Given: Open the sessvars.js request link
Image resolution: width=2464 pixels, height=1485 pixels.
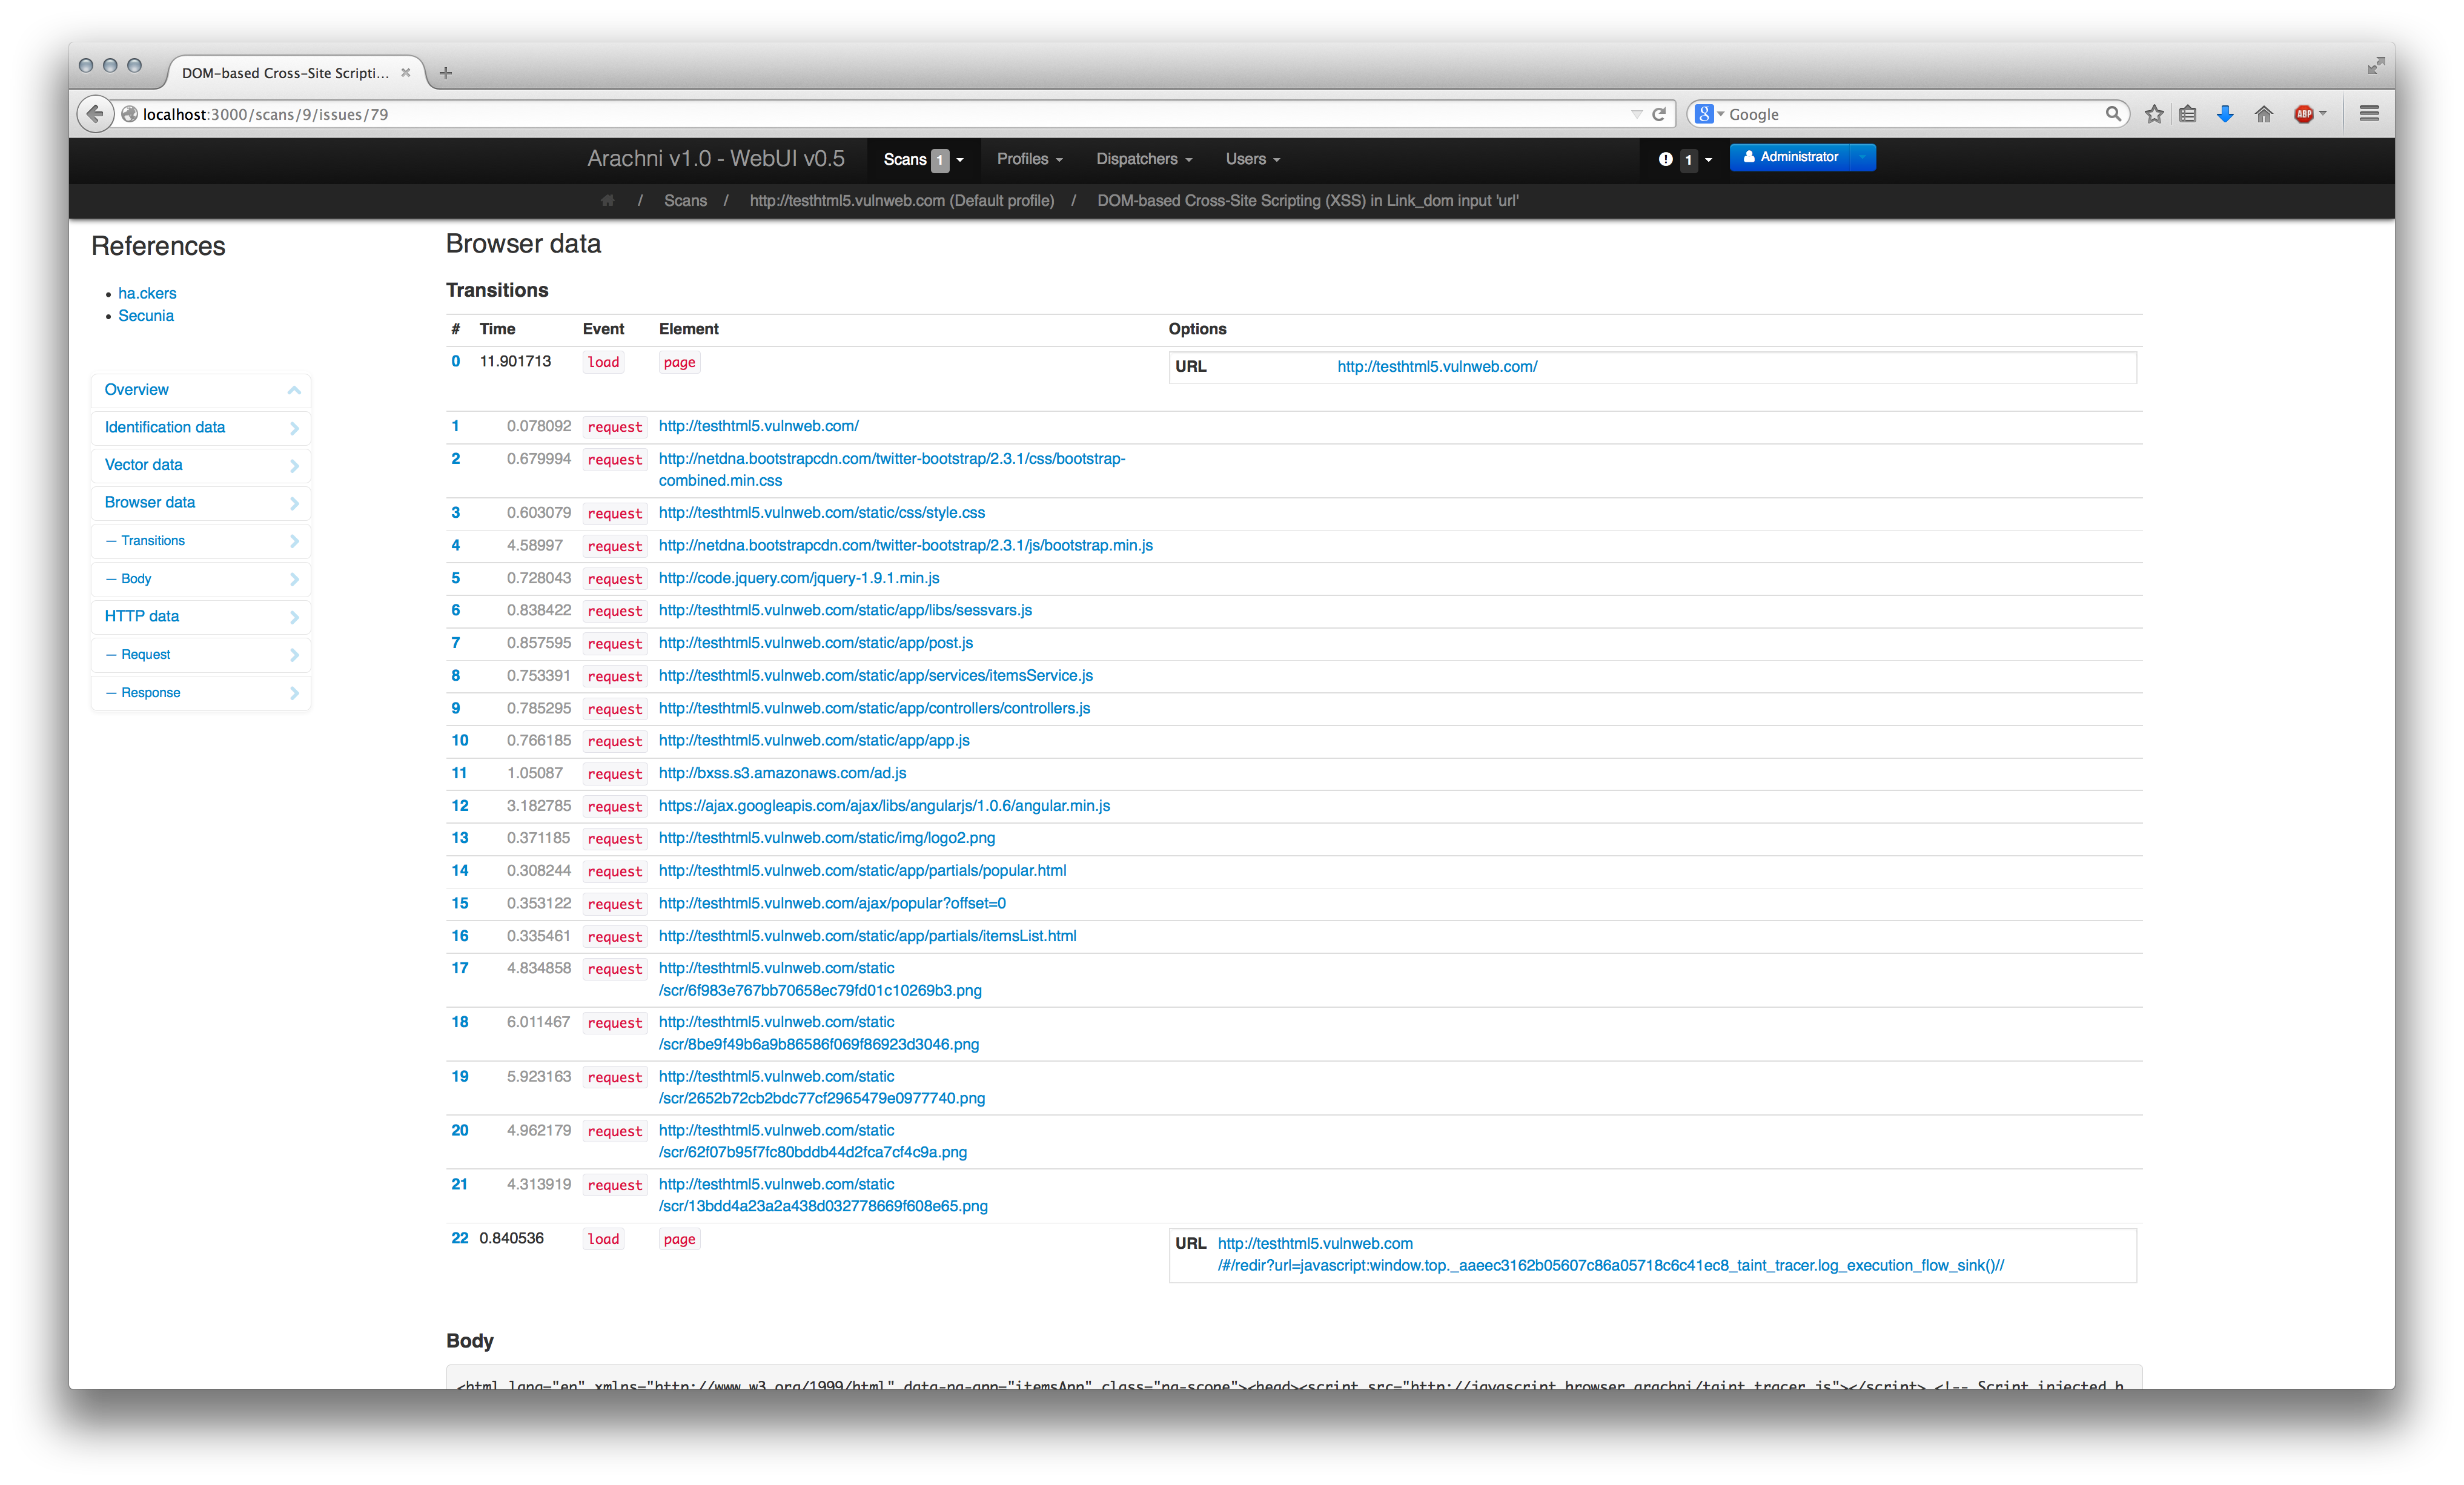Looking at the screenshot, I should tap(845, 610).
